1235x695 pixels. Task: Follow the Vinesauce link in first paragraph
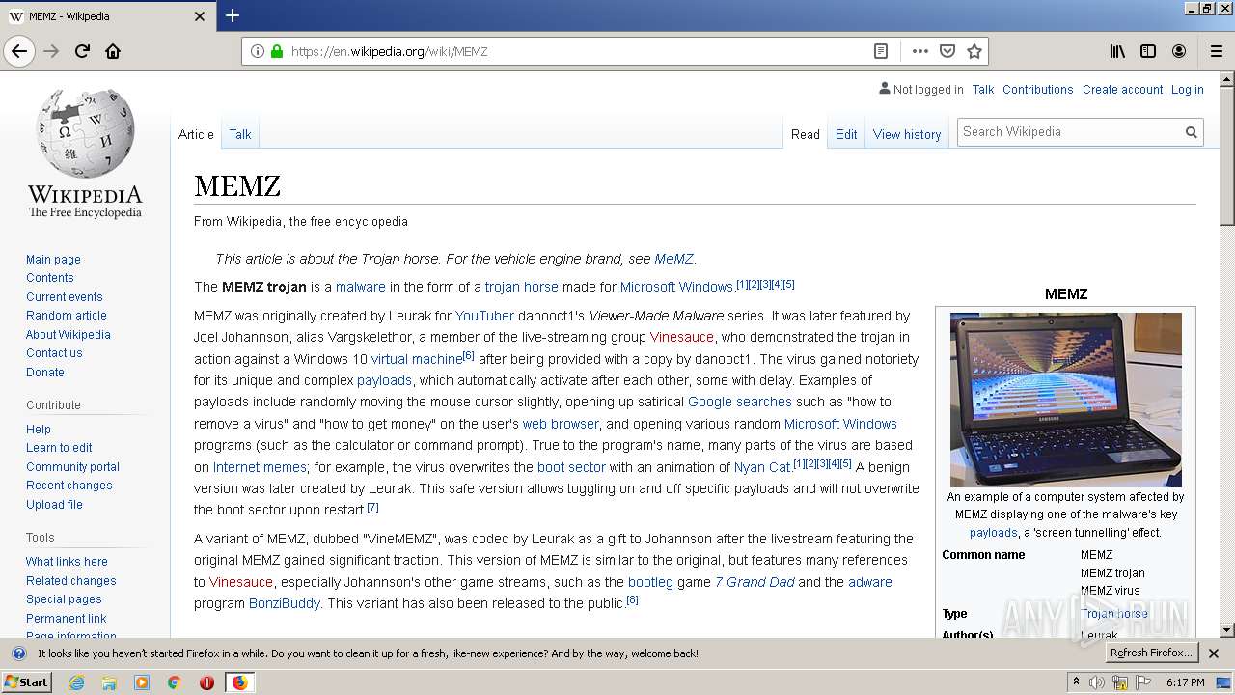[682, 337]
